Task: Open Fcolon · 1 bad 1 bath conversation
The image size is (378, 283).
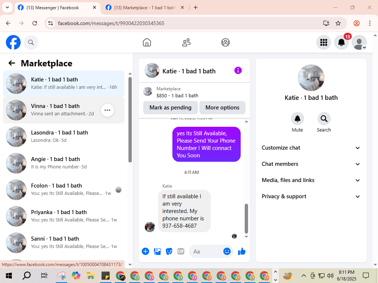Action: click(63, 190)
